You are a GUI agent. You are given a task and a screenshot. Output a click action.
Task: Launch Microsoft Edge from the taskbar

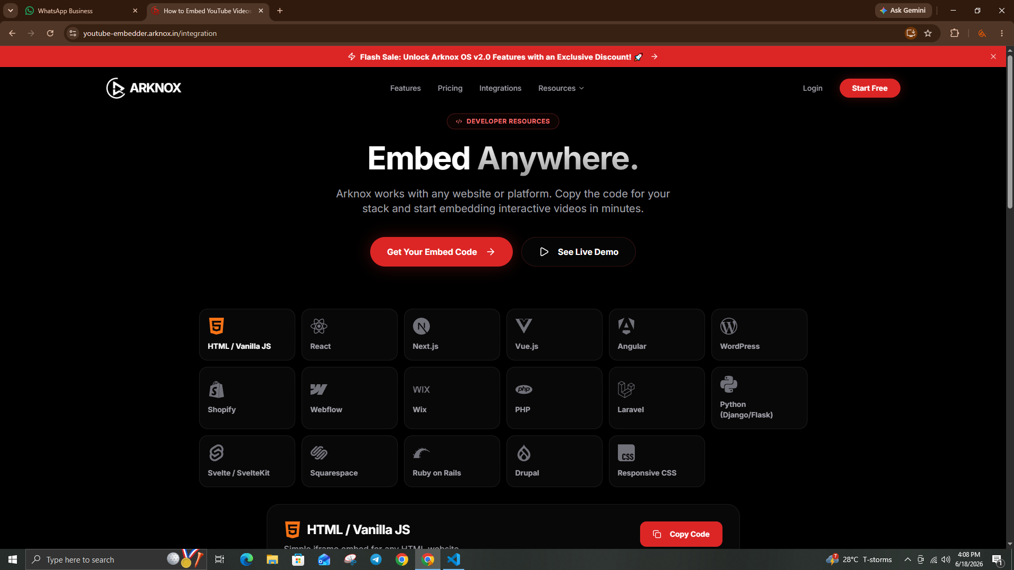point(246,559)
